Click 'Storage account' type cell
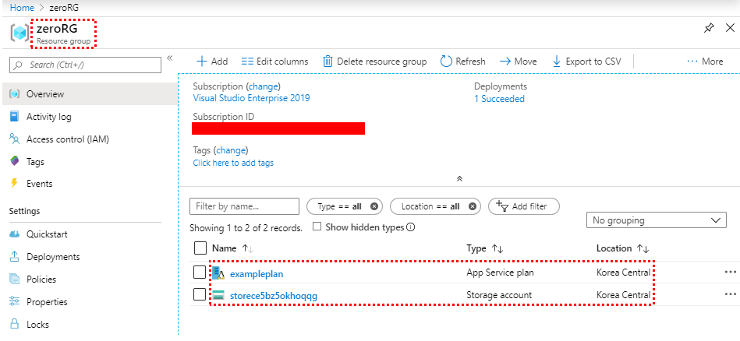This screenshot has width=740, height=341. 499,295
